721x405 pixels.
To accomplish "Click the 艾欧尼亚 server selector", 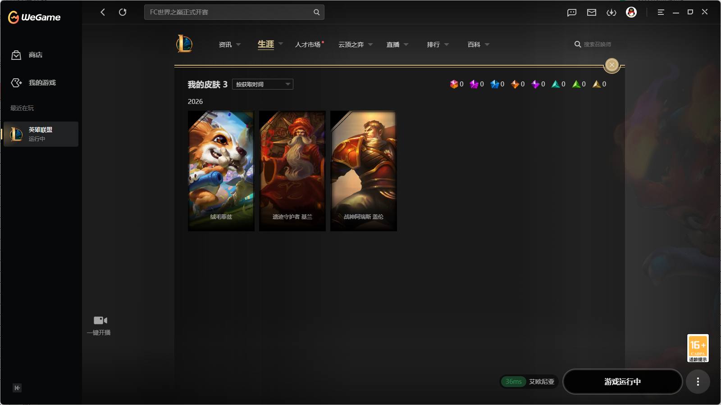I will (542, 382).
